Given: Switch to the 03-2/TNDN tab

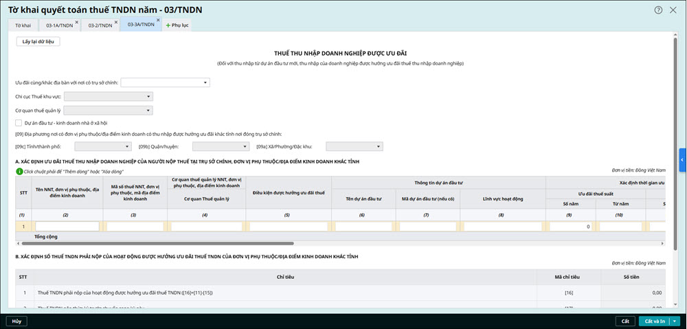Looking at the screenshot, I should pyautogui.click(x=100, y=25).
